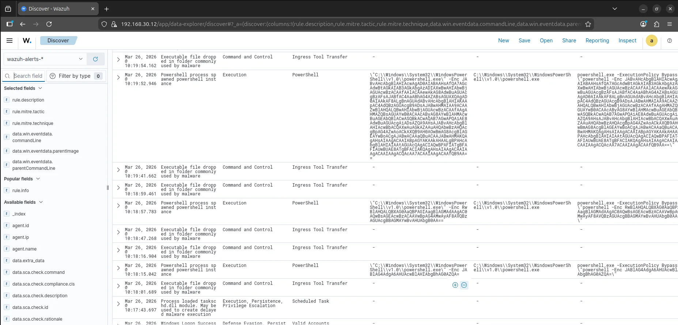
Task: Click the filter-out-value minus icon
Action: [x=464, y=285]
